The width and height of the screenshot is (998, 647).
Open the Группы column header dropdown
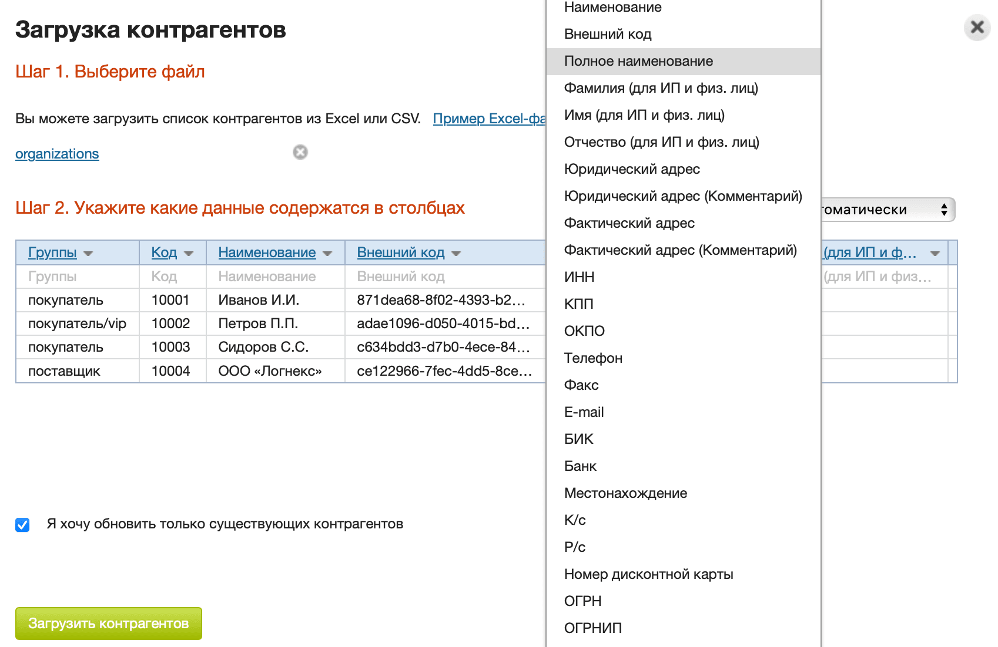[x=89, y=252]
